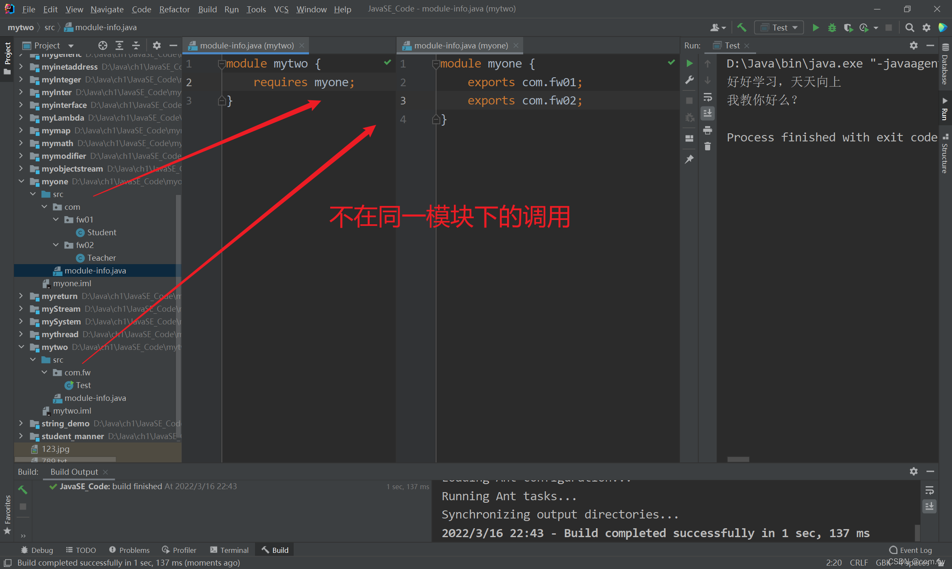Open the Teacher class in the project tree
The width and height of the screenshot is (952, 569).
coord(101,258)
